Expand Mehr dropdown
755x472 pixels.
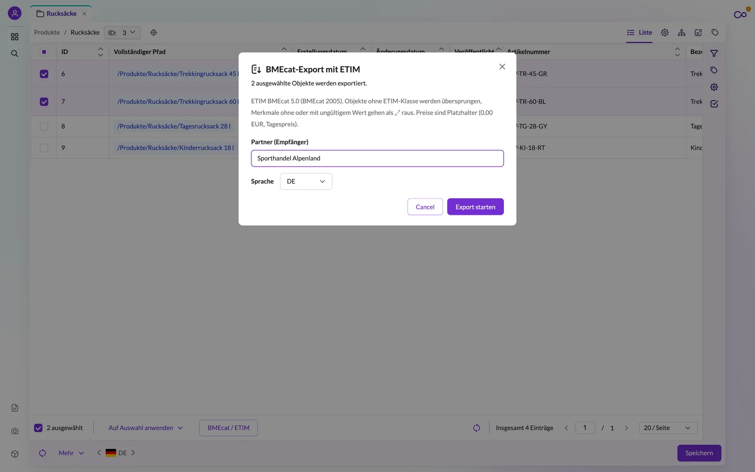tap(71, 453)
